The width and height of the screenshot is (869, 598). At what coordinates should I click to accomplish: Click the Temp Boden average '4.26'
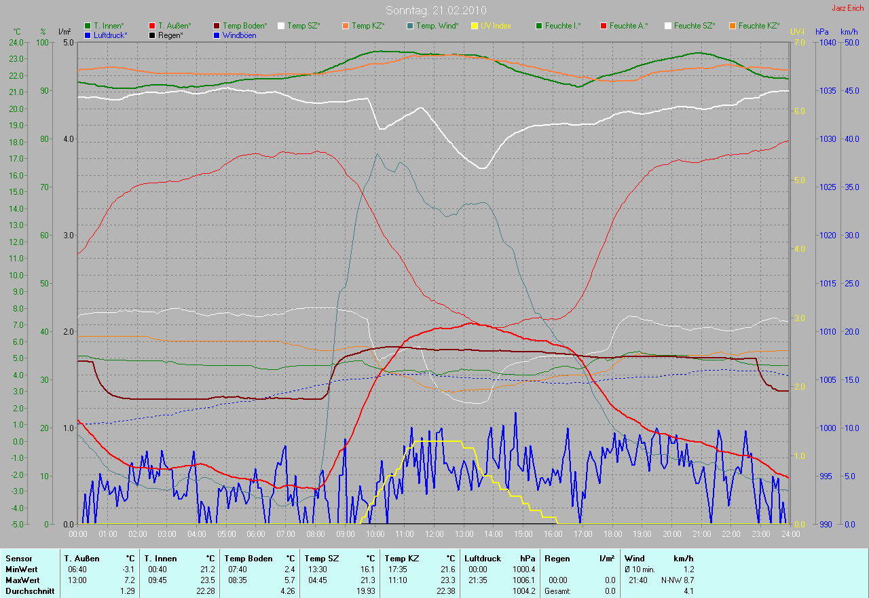point(288,591)
